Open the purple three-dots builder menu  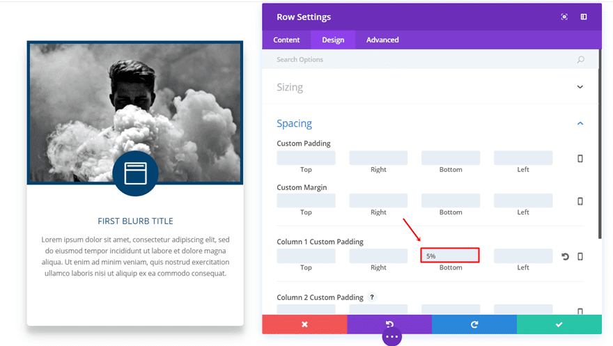[x=391, y=337]
